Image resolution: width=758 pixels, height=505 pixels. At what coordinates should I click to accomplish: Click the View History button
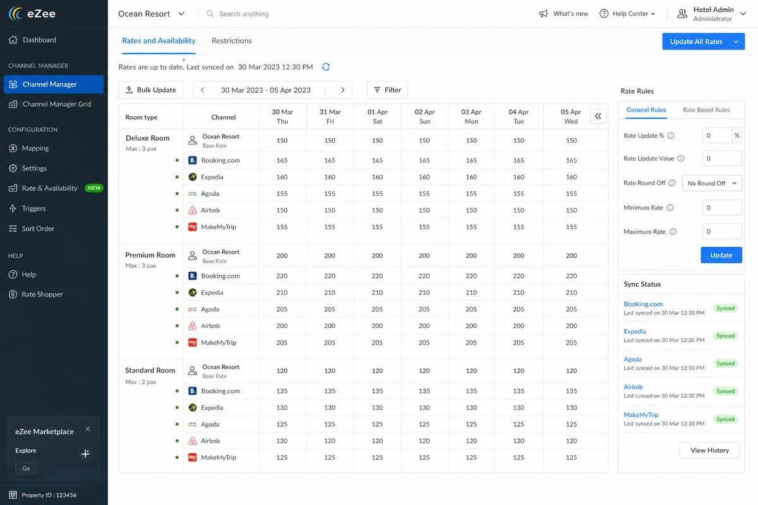point(709,450)
